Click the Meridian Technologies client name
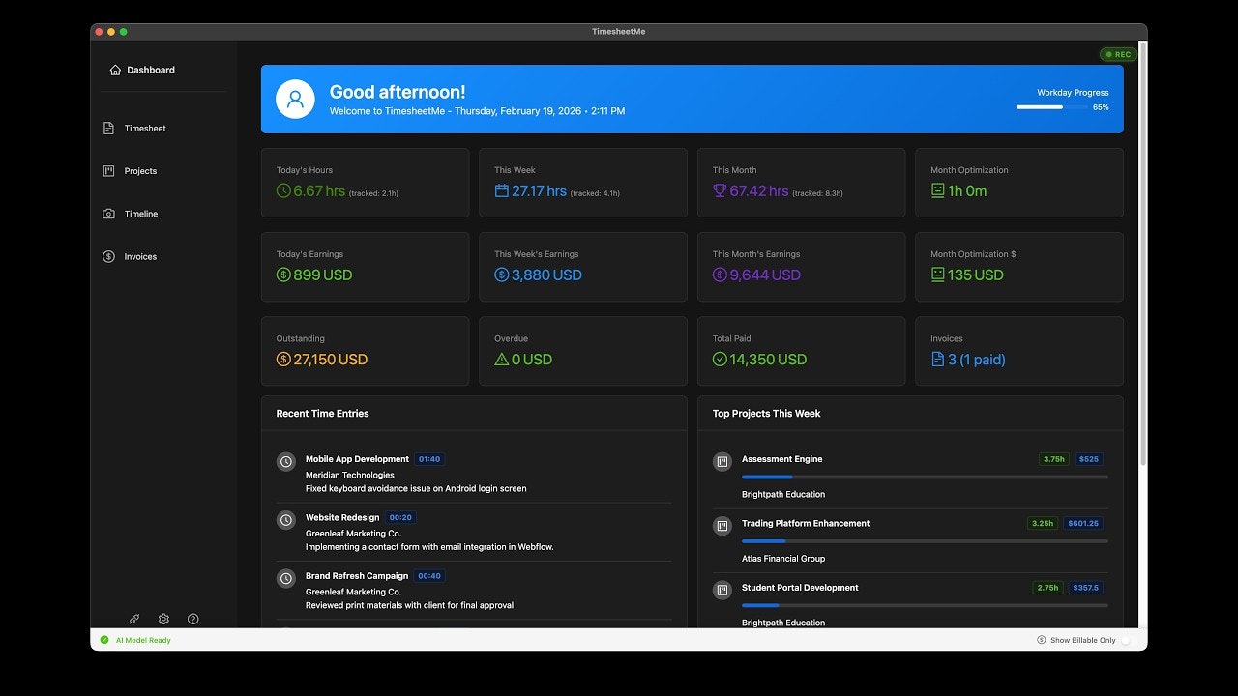This screenshot has height=696, width=1238. [350, 475]
